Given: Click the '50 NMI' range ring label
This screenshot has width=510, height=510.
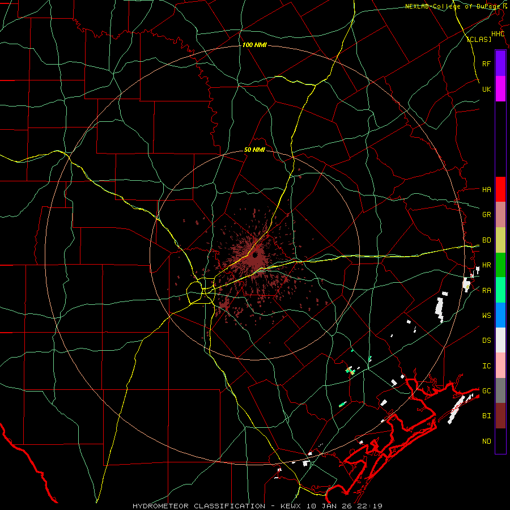Looking at the screenshot, I should coord(254,150).
